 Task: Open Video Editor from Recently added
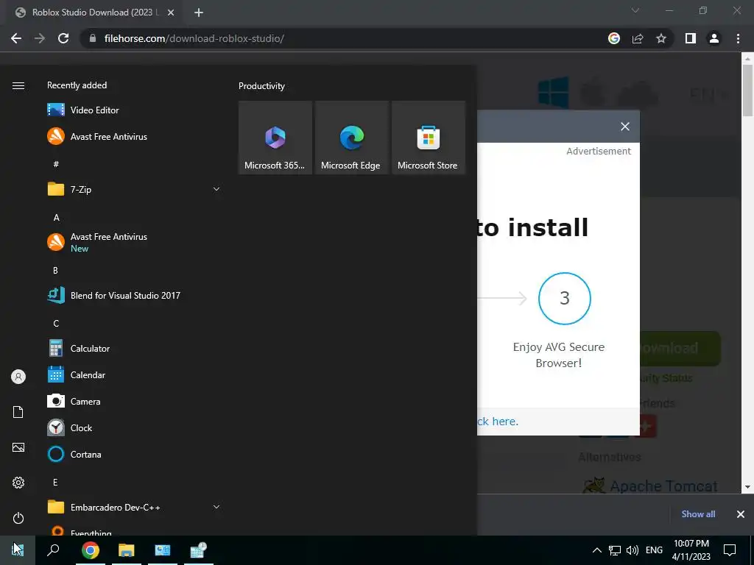coord(133,110)
